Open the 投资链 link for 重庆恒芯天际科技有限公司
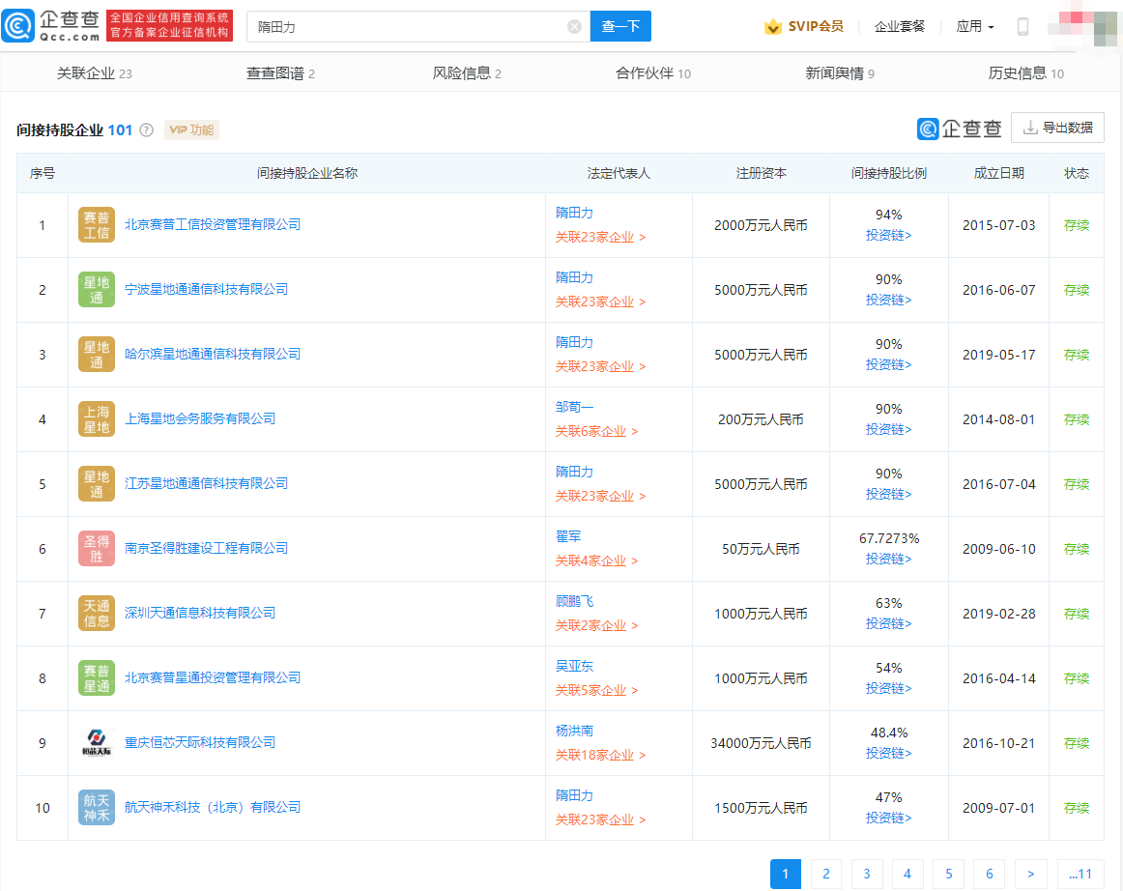 (x=888, y=752)
